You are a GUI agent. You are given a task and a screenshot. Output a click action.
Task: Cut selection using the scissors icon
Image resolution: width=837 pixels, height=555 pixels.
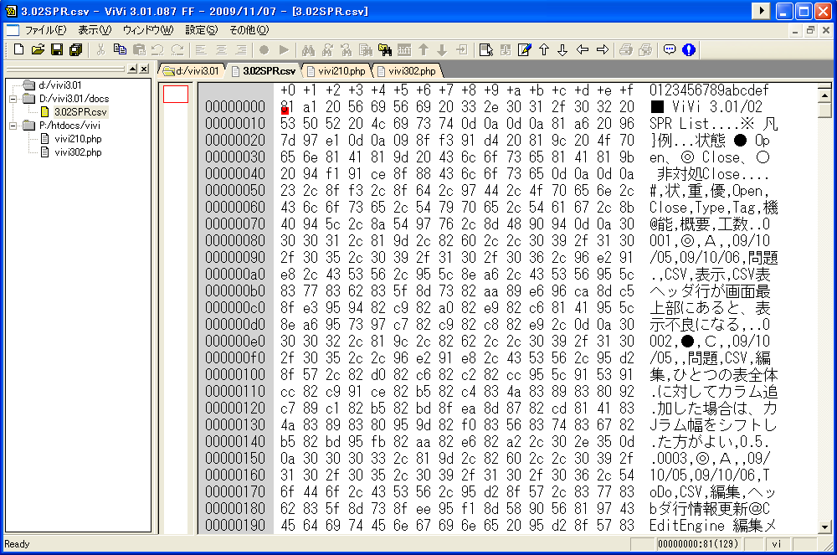[x=100, y=49]
